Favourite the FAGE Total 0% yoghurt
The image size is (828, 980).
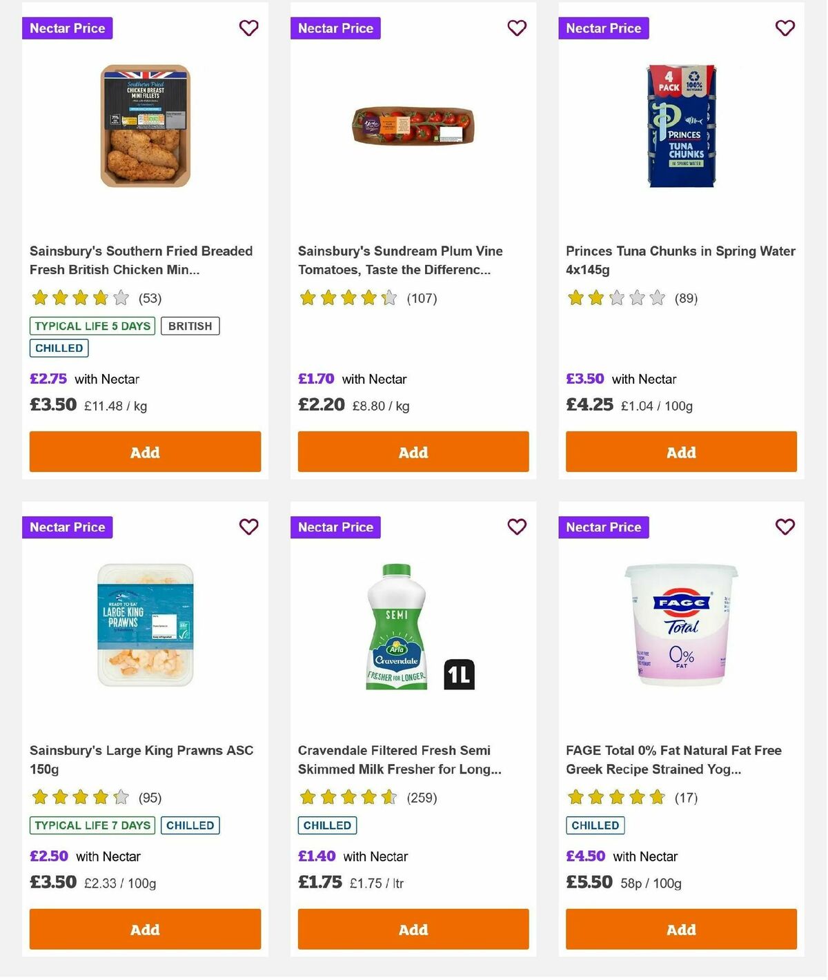coord(785,527)
